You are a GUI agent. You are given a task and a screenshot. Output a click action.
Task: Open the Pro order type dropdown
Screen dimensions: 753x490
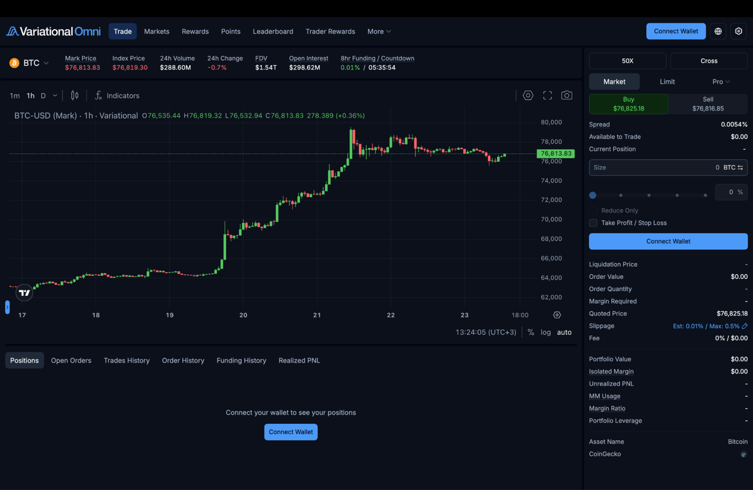721,82
